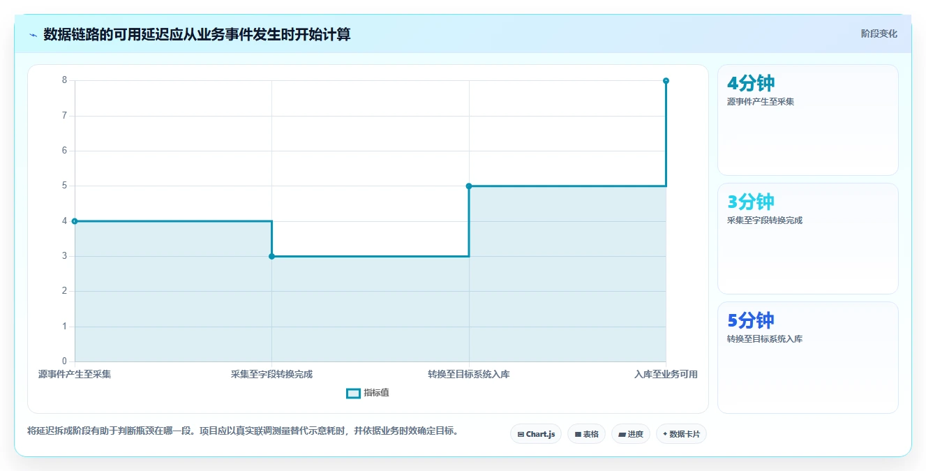This screenshot has height=471, width=926.
Task: Select the 数据卡片 tag chip
Action: [681, 434]
